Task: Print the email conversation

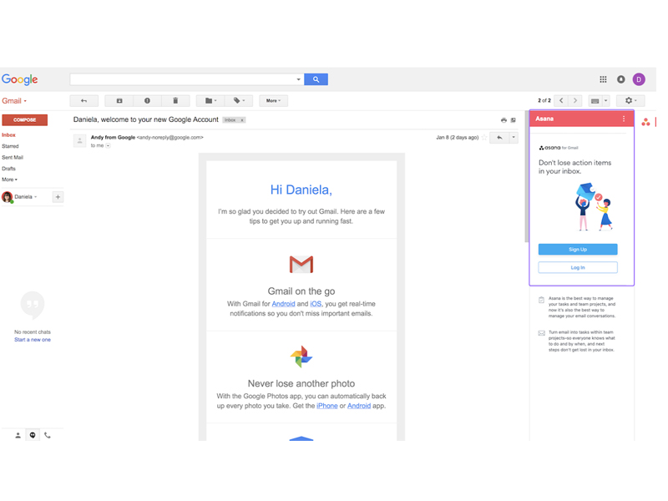Action: [504, 120]
